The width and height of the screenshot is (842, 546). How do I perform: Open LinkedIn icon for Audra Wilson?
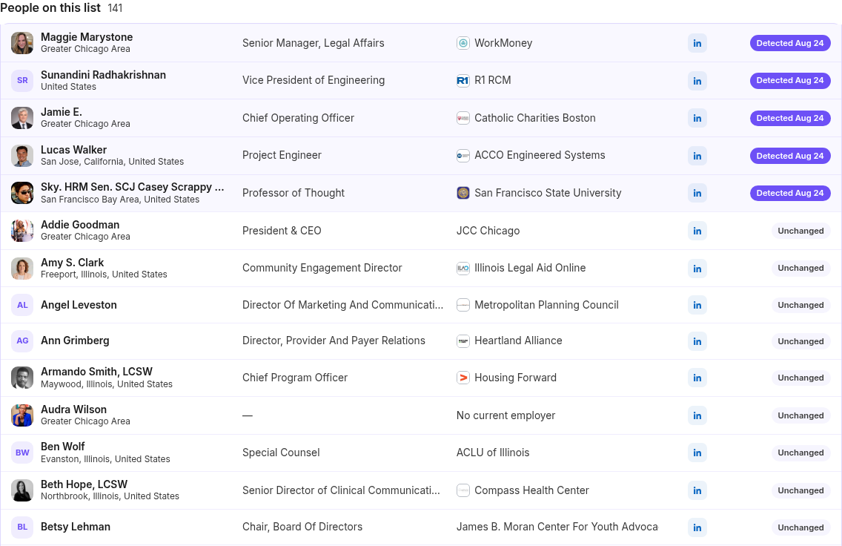pyautogui.click(x=697, y=415)
